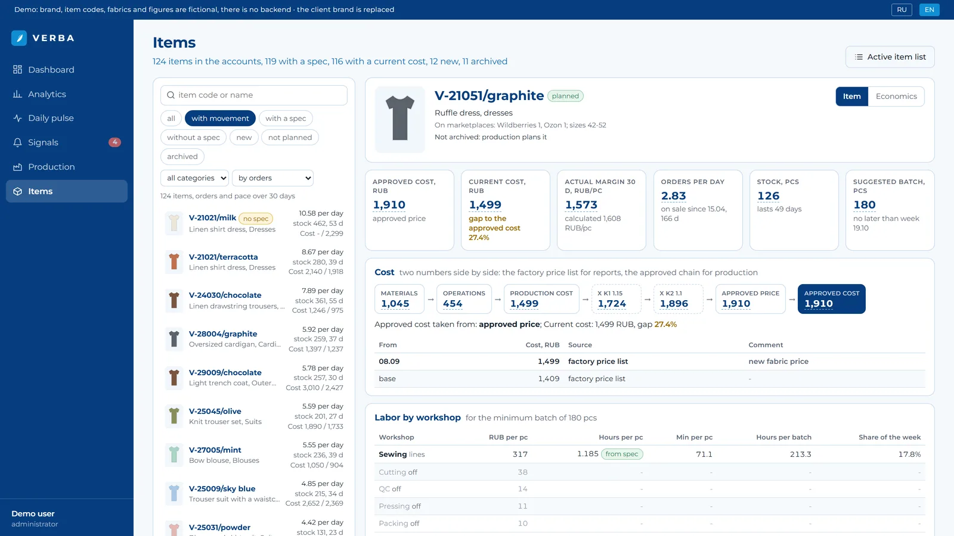Screen dimensions: 954x536
Task: Toggle the 'new' filter chip
Action: coord(244,138)
